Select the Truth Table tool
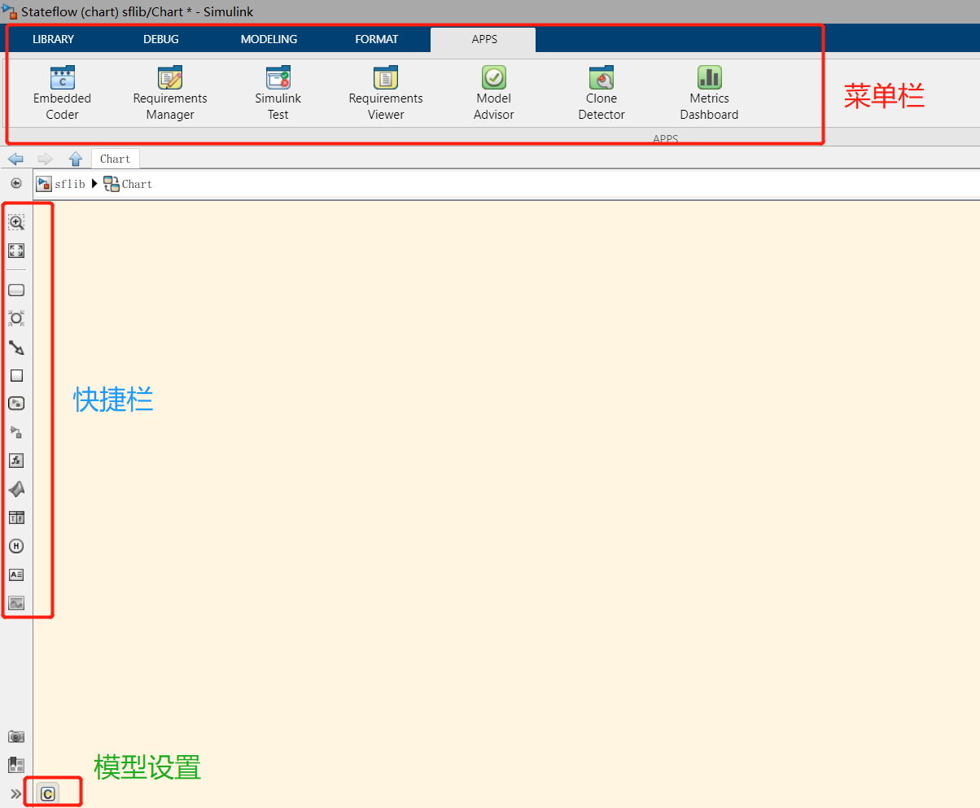The image size is (980, 808). [x=16, y=518]
